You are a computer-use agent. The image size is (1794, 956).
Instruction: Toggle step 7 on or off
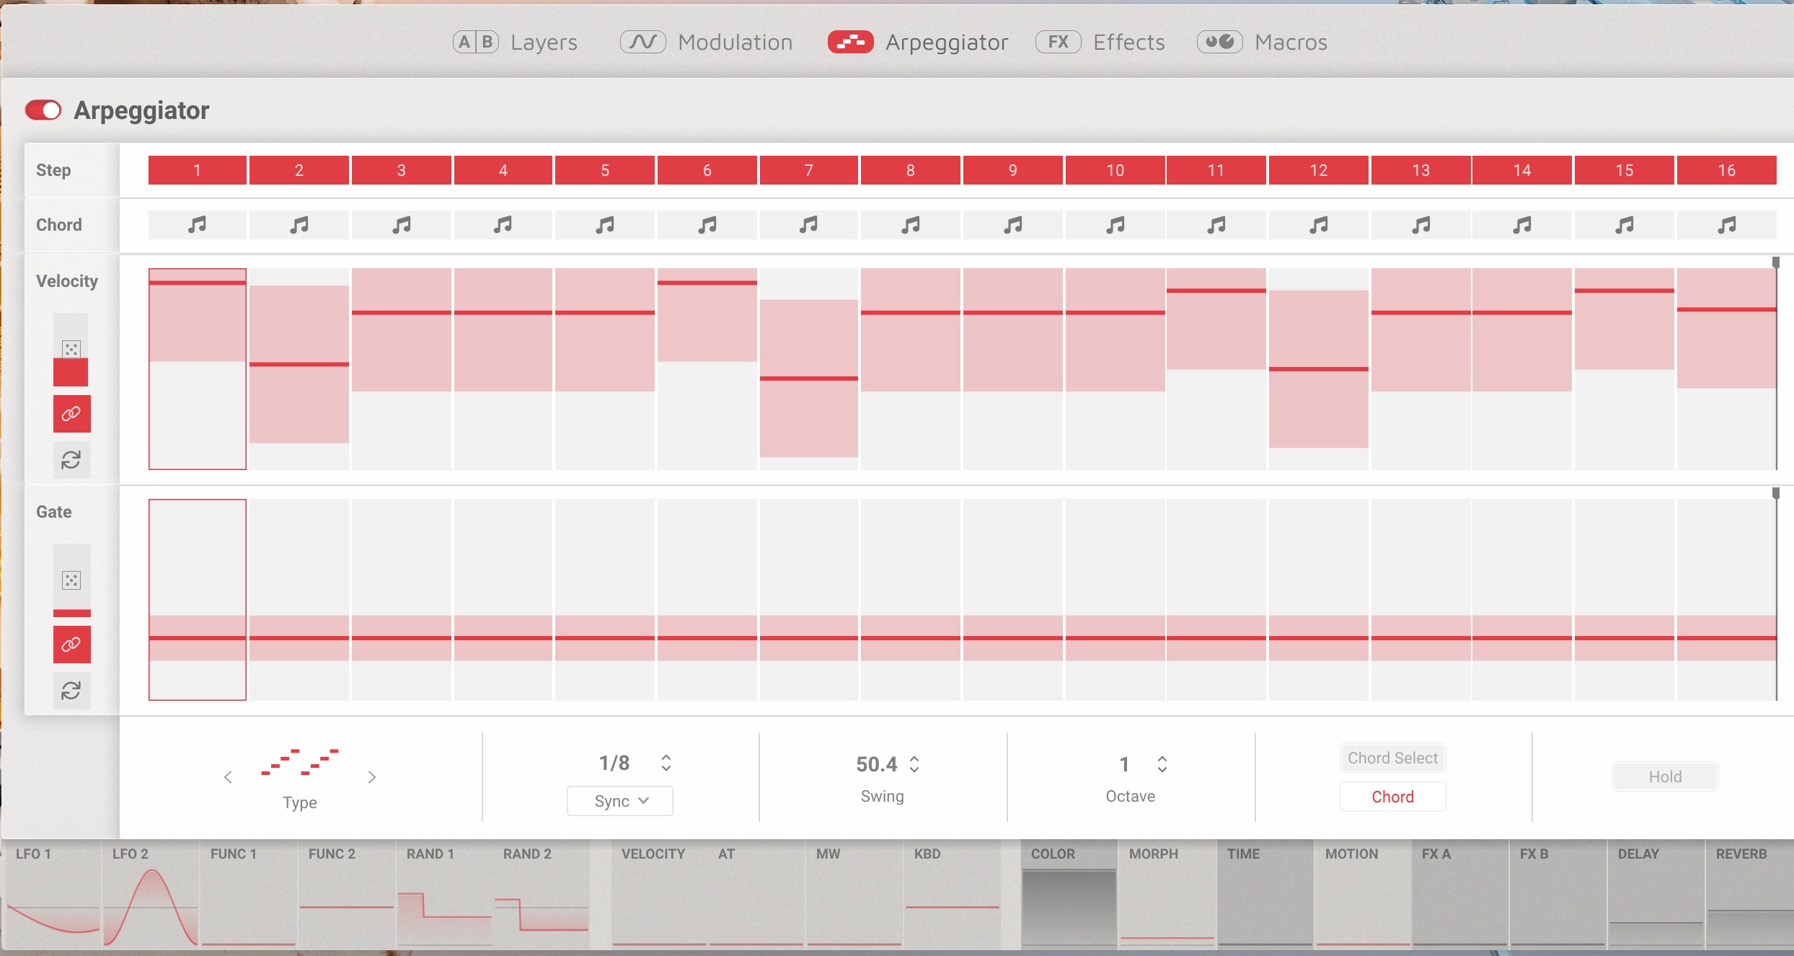[808, 170]
